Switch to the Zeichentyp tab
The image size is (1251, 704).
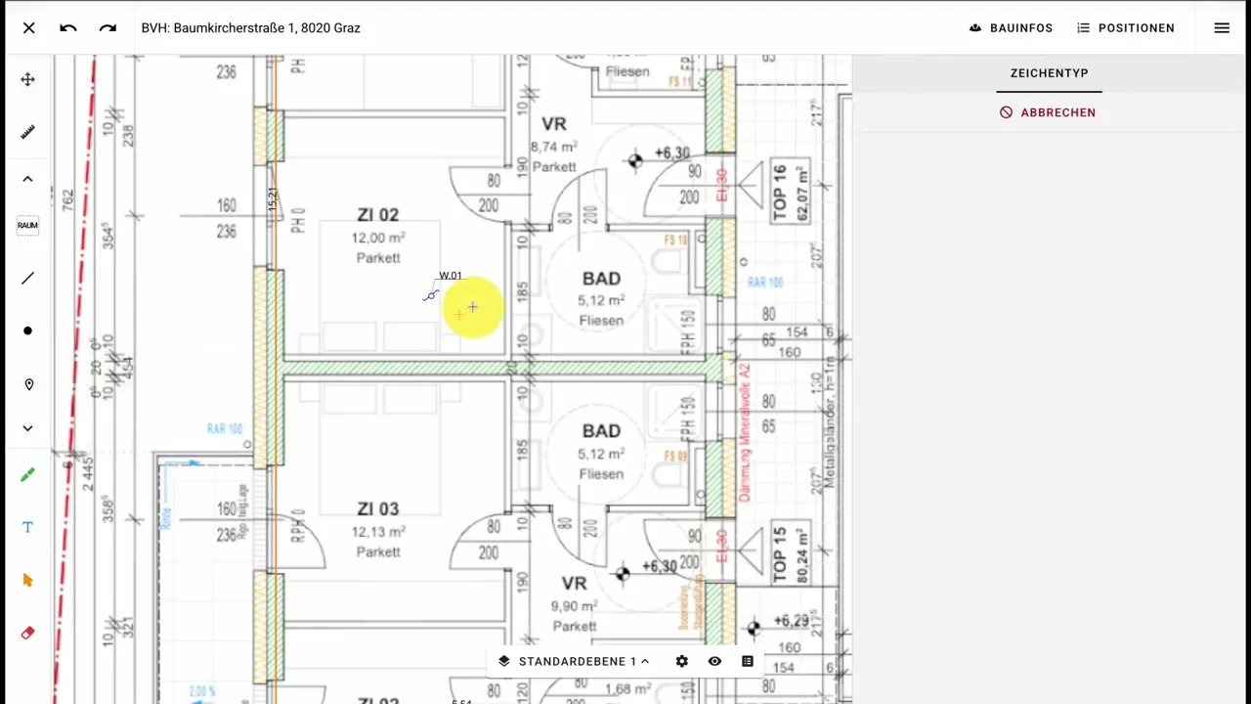[x=1049, y=73]
